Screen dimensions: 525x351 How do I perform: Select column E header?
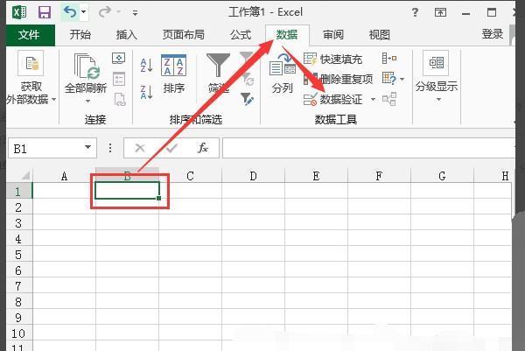click(x=316, y=176)
